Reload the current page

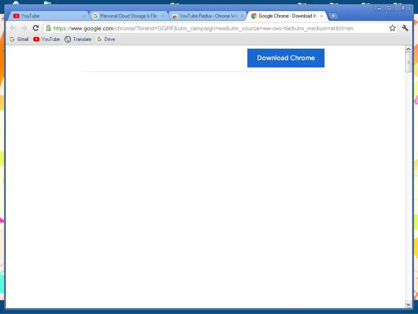[x=36, y=28]
